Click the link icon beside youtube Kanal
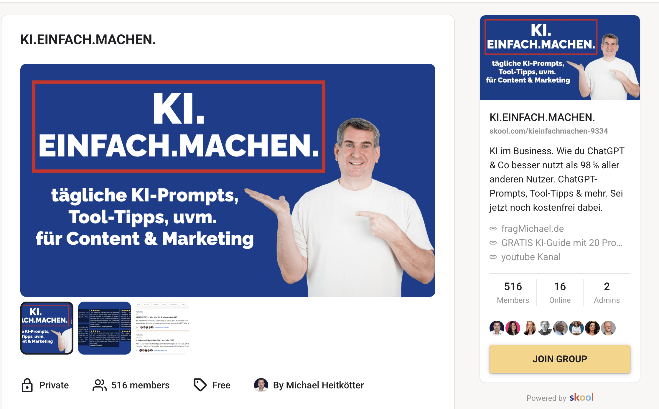Screen dimensions: 659x409 (x=493, y=257)
